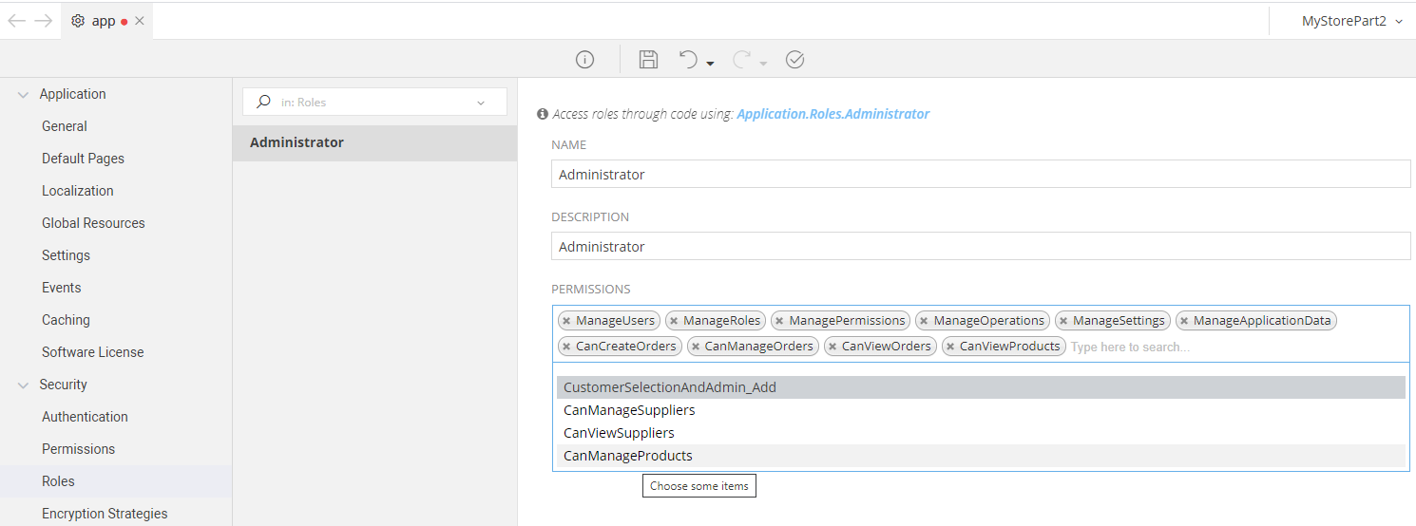The image size is (1416, 526).
Task: Remove the ManageUsers permission tag
Action: (566, 321)
